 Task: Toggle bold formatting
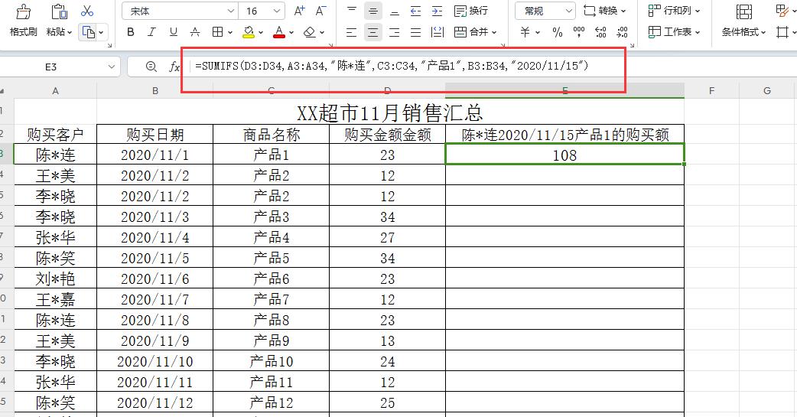[131, 32]
